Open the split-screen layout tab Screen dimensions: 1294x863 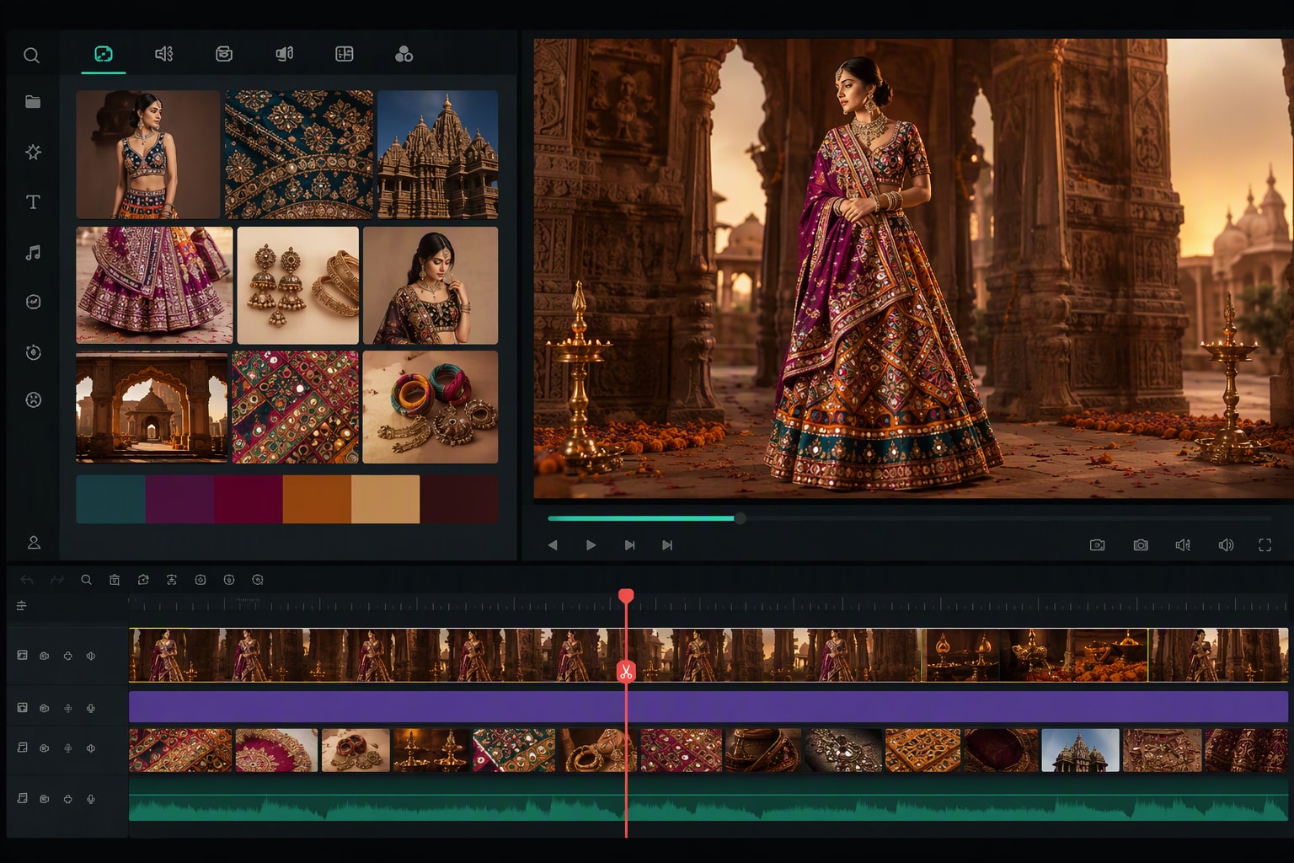(x=345, y=54)
